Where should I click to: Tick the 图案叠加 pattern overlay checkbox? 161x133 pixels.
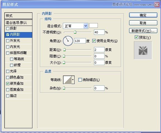[8, 90]
